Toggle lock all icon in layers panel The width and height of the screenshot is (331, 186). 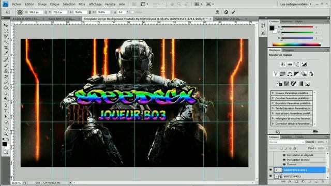coord(295,148)
